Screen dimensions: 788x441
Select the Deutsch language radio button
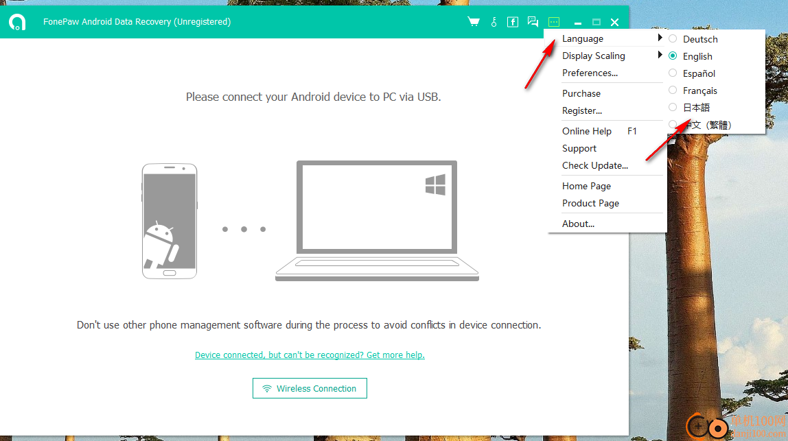click(673, 38)
